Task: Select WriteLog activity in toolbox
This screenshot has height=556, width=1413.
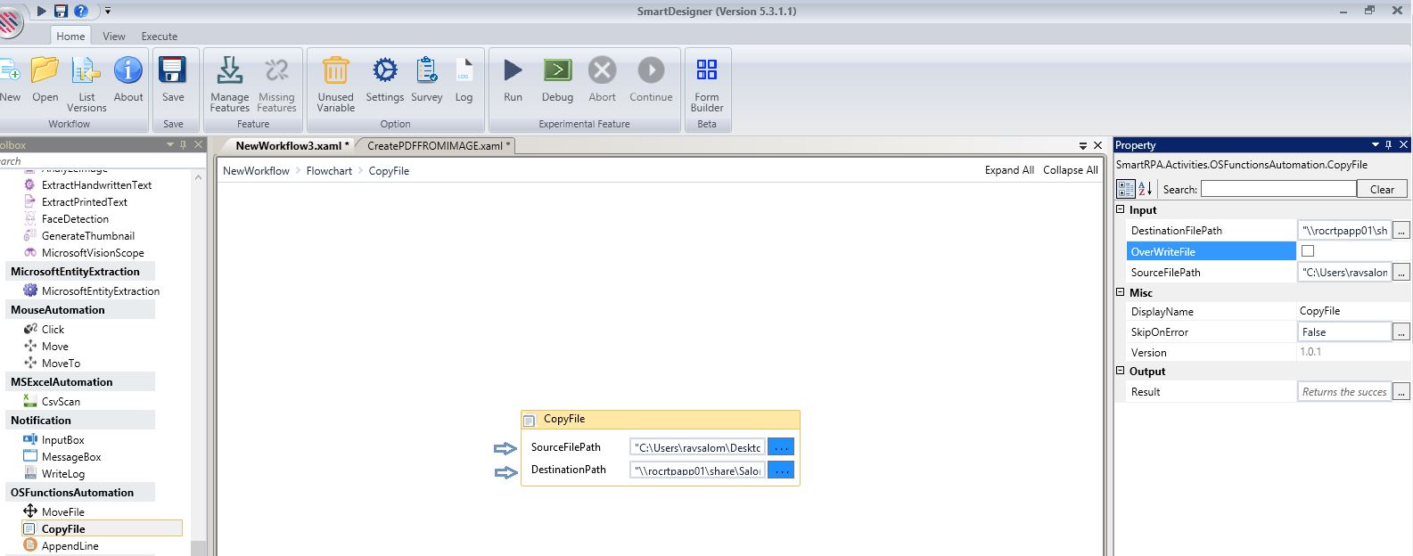Action: 62,473
